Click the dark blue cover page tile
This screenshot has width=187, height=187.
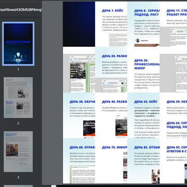coord(79,24)
